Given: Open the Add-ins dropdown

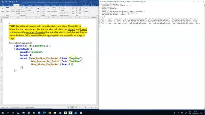Looking at the screenshot, I should coord(38,11).
